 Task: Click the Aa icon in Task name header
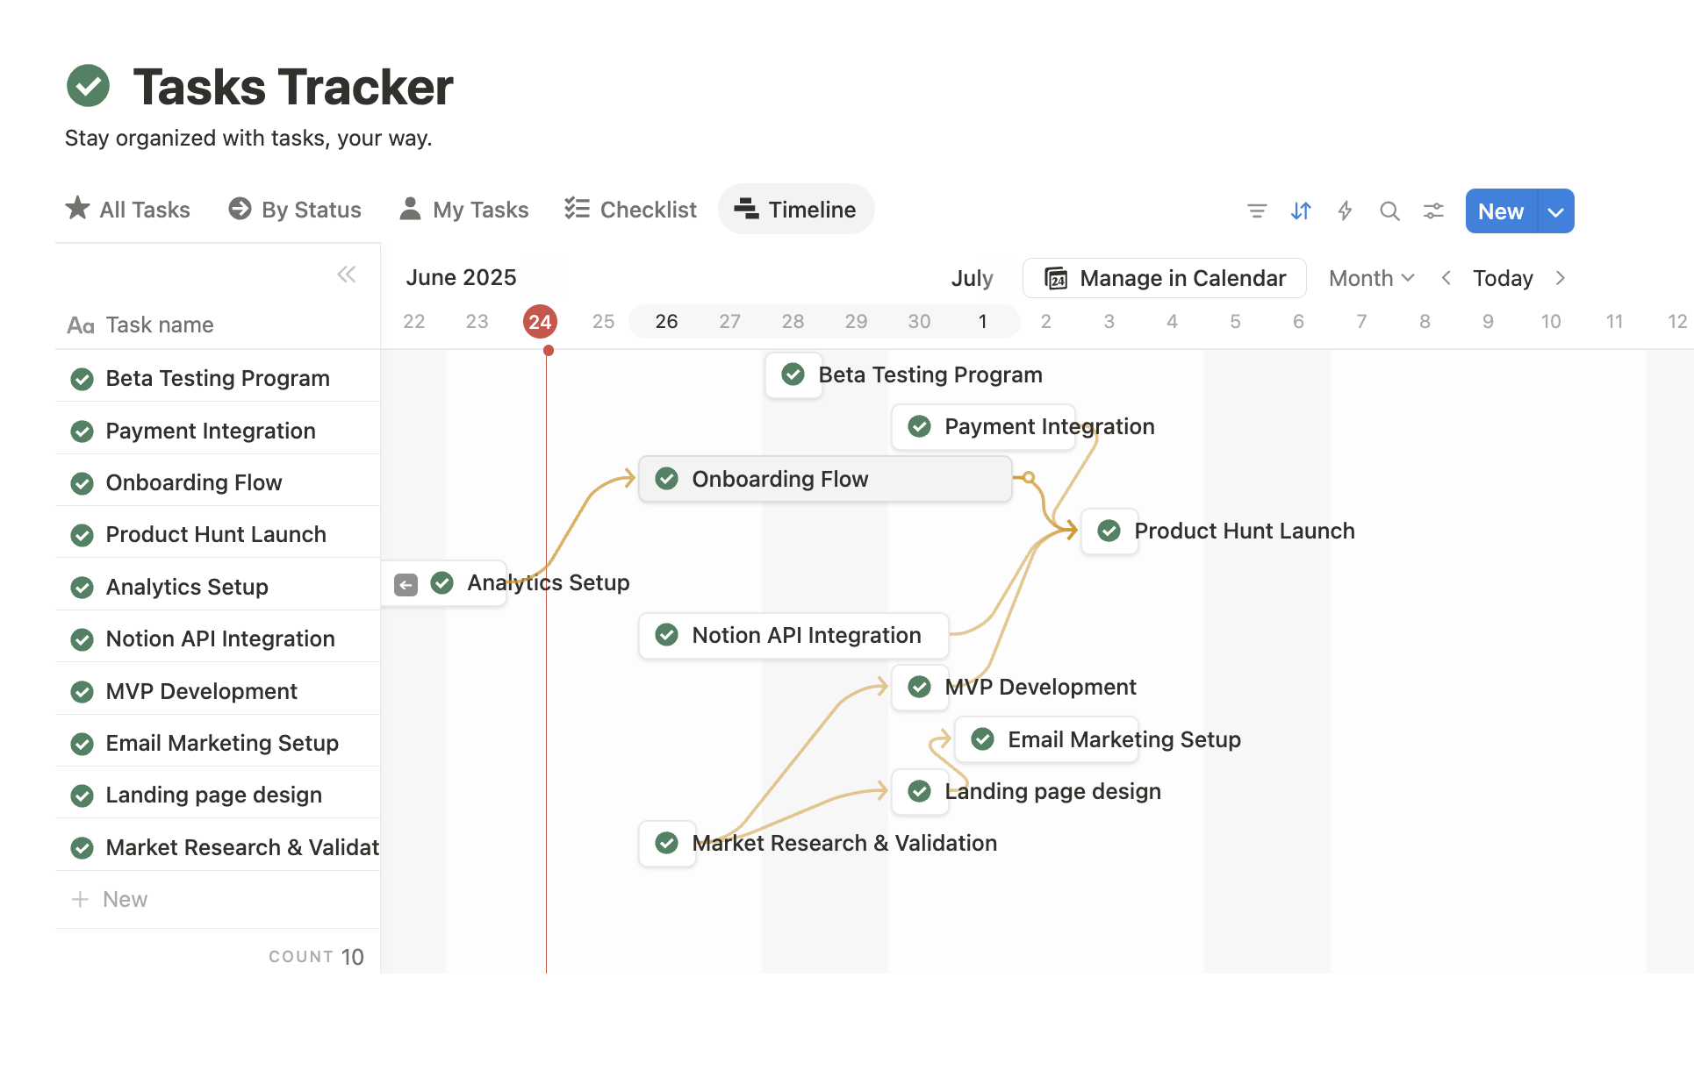tap(81, 325)
